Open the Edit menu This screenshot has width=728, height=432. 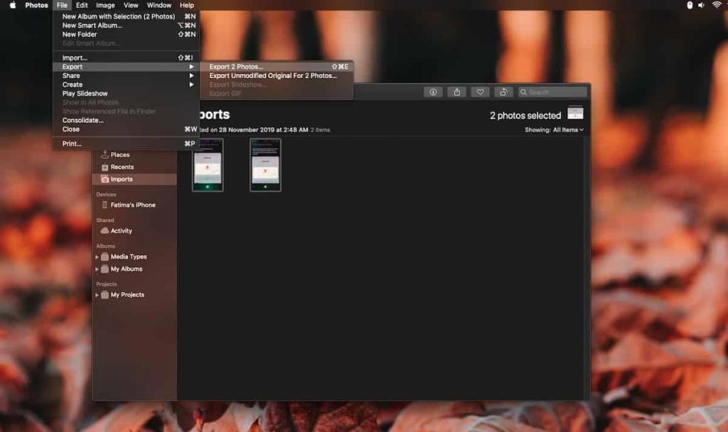(x=82, y=5)
